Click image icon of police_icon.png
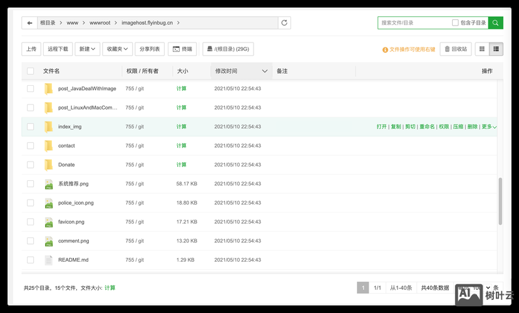 [x=49, y=203]
